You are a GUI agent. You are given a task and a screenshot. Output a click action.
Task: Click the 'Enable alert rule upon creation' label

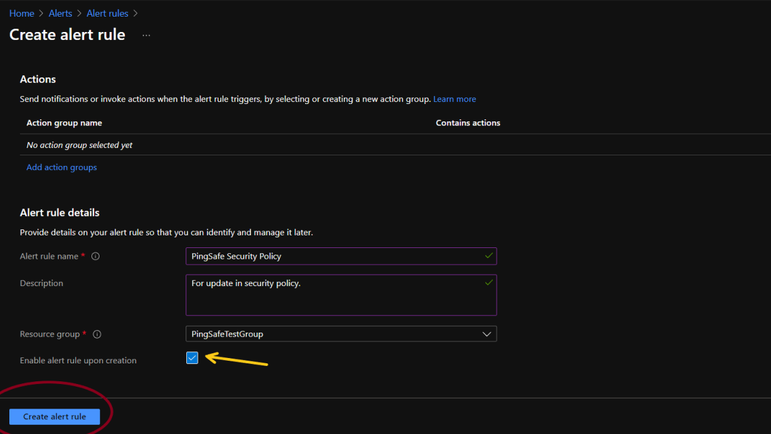click(x=78, y=361)
